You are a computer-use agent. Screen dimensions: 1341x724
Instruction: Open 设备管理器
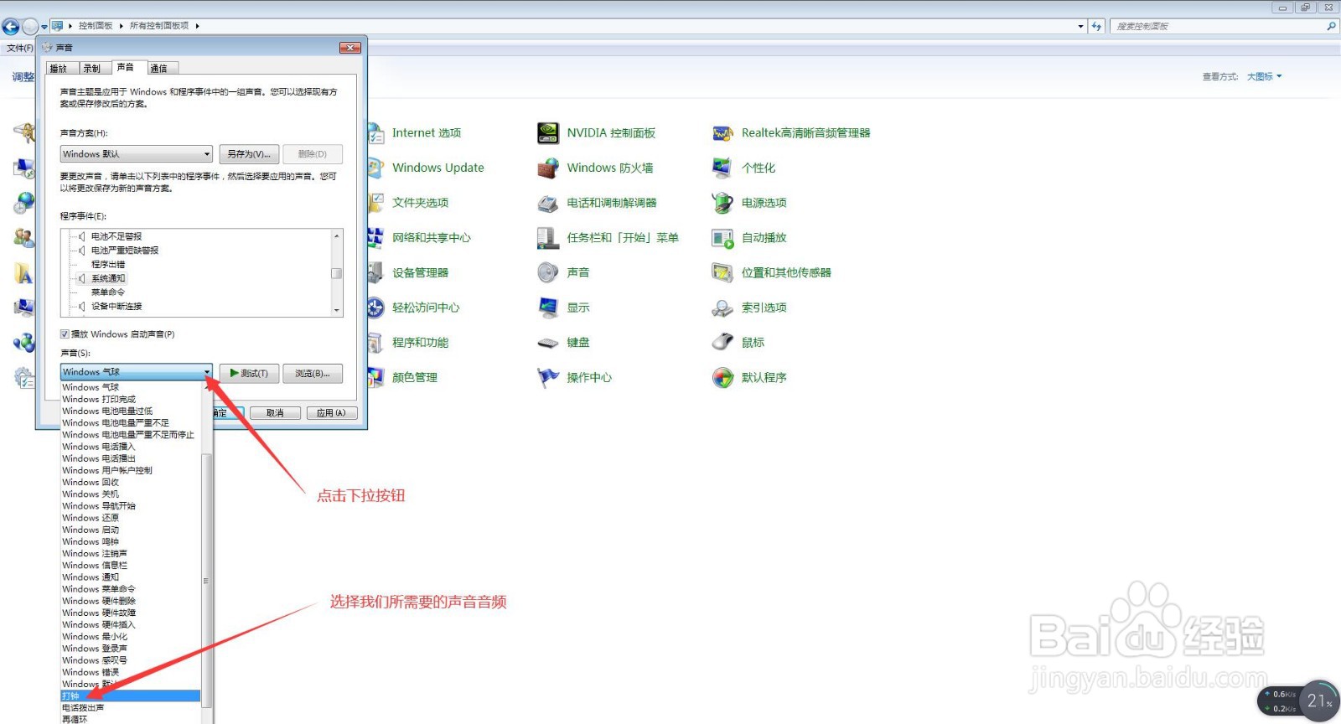coord(421,273)
